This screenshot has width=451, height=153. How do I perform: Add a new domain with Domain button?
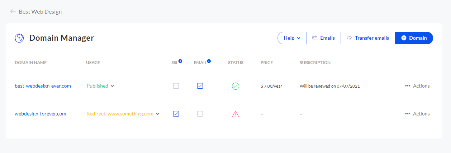pos(414,38)
